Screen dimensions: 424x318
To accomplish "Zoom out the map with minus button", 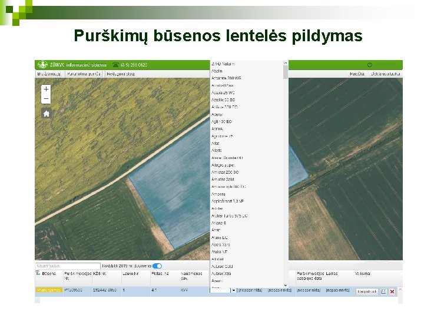I will (x=47, y=99).
